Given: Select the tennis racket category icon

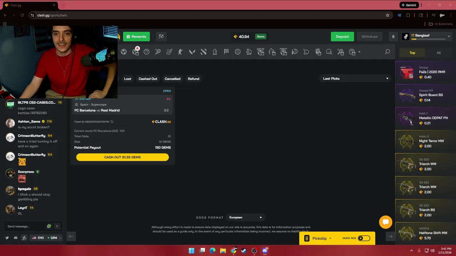Looking at the screenshot, I should [158, 52].
